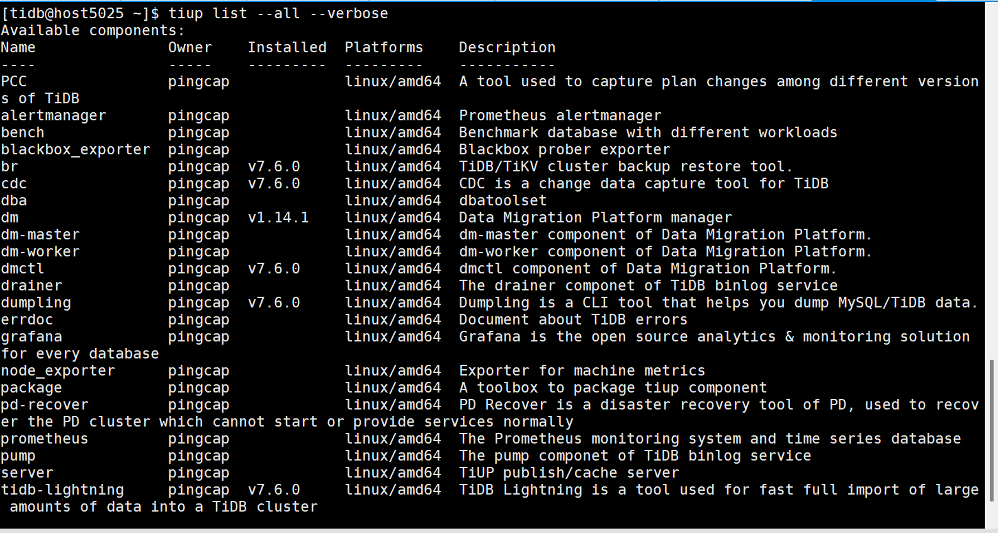Select the 'tidb-lightning' component name
The image size is (998, 533).
coord(62,490)
